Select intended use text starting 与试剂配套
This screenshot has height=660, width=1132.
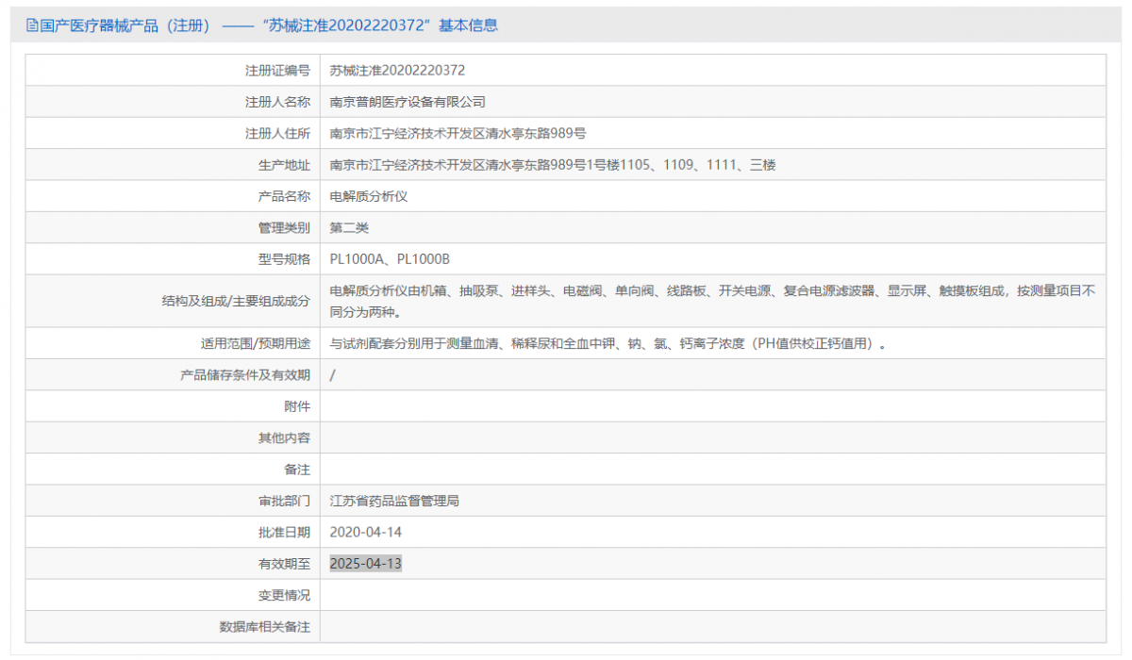coord(608,344)
